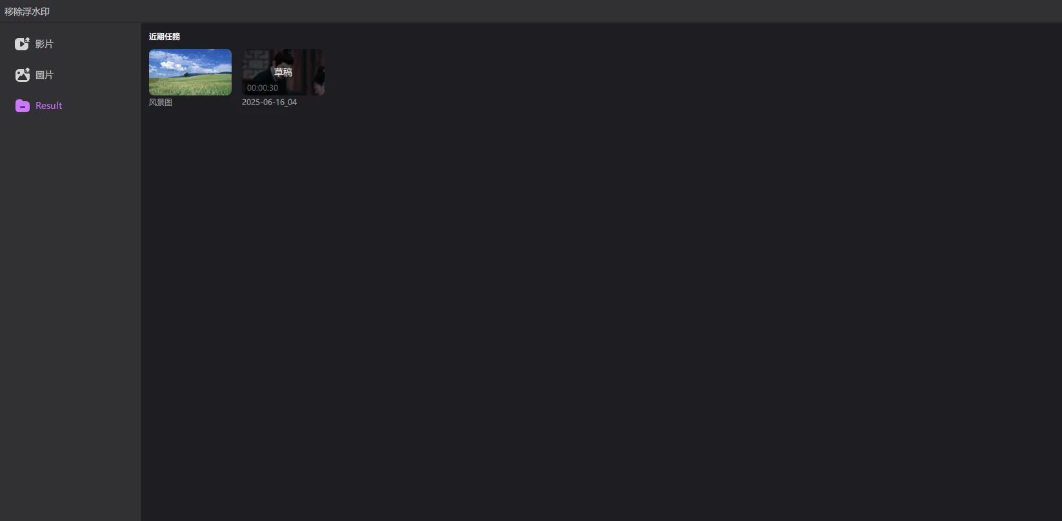This screenshot has width=1062, height=521.
Task: Open the draft video thumbnail
Action: coord(283,72)
